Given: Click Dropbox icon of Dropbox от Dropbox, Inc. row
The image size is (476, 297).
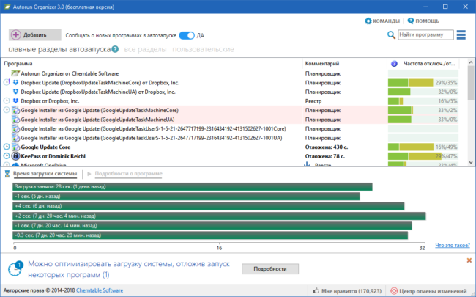Looking at the screenshot, I should pos(16,101).
